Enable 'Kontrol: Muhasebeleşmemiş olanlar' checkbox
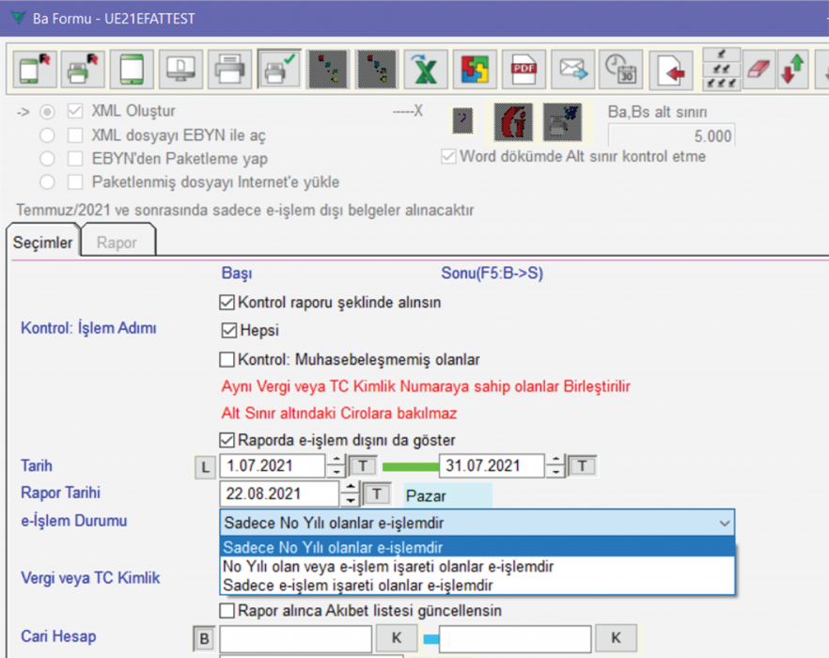The image size is (829, 658). point(227,359)
